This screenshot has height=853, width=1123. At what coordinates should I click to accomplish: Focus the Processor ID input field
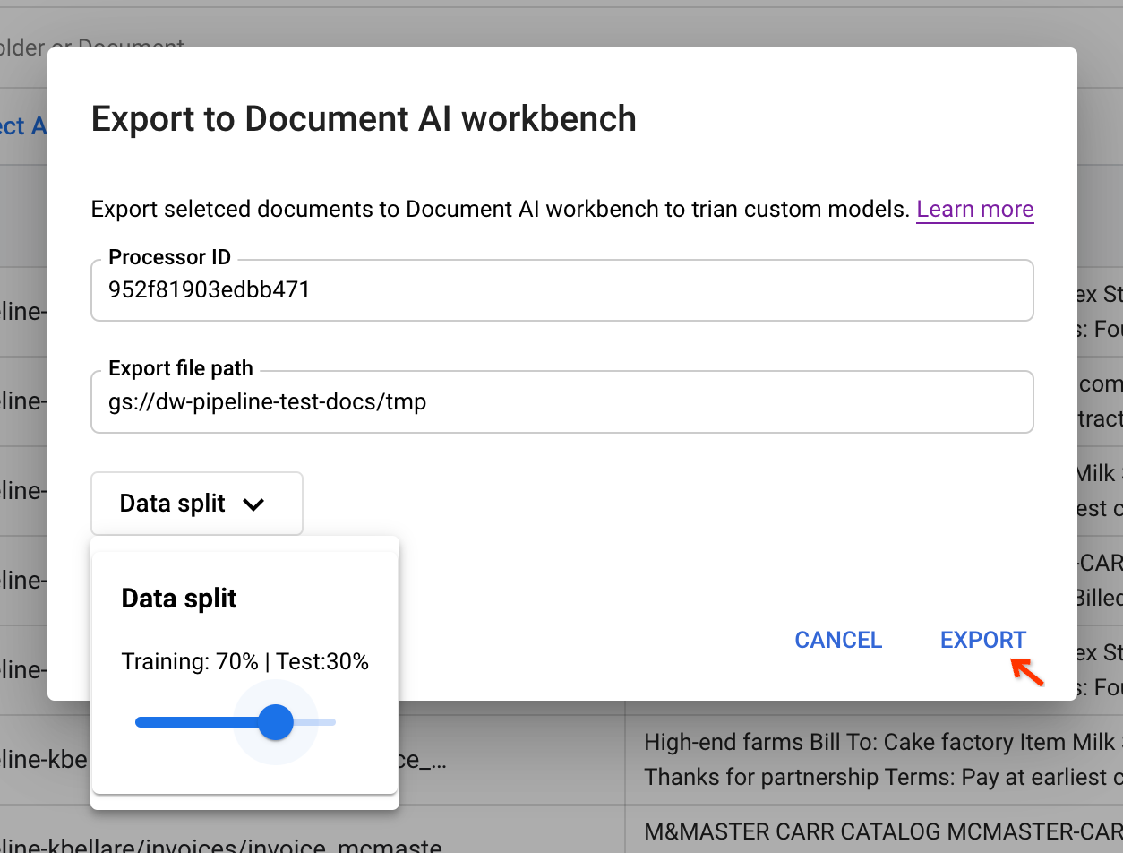(x=561, y=290)
